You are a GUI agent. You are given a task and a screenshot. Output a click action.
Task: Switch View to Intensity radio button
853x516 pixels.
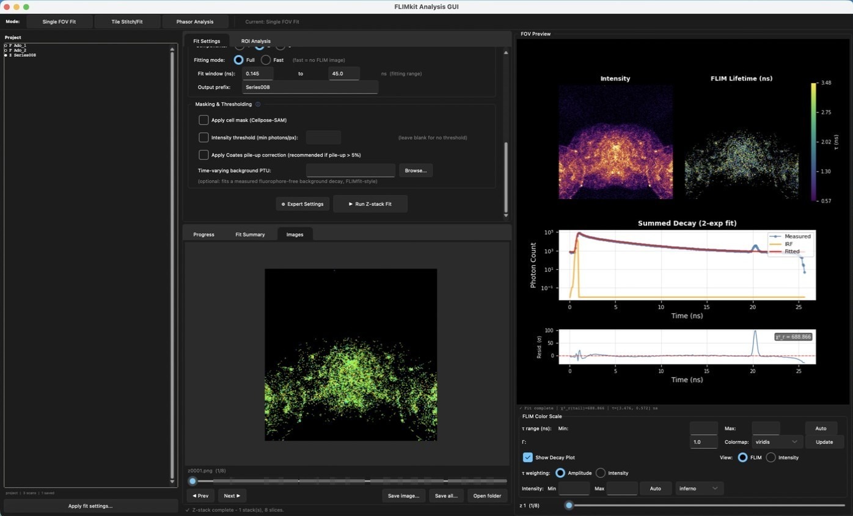771,457
